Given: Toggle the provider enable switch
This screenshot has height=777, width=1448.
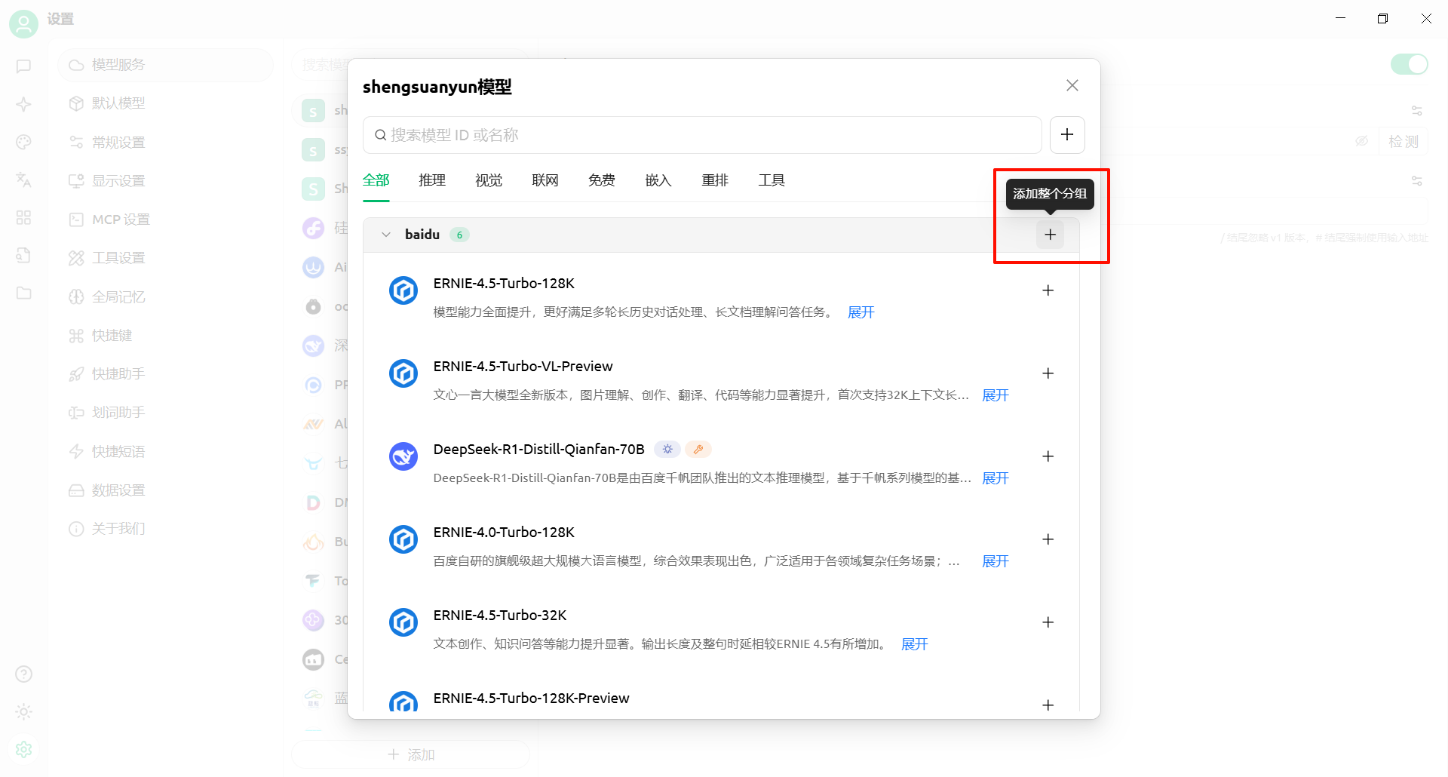Looking at the screenshot, I should tap(1409, 64).
